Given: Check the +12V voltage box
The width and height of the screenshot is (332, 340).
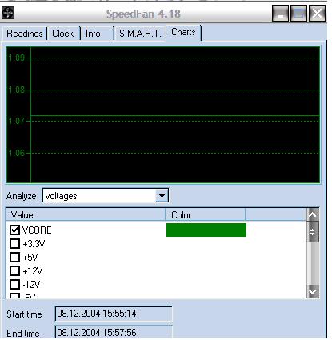Looking at the screenshot, I should click(x=14, y=270).
